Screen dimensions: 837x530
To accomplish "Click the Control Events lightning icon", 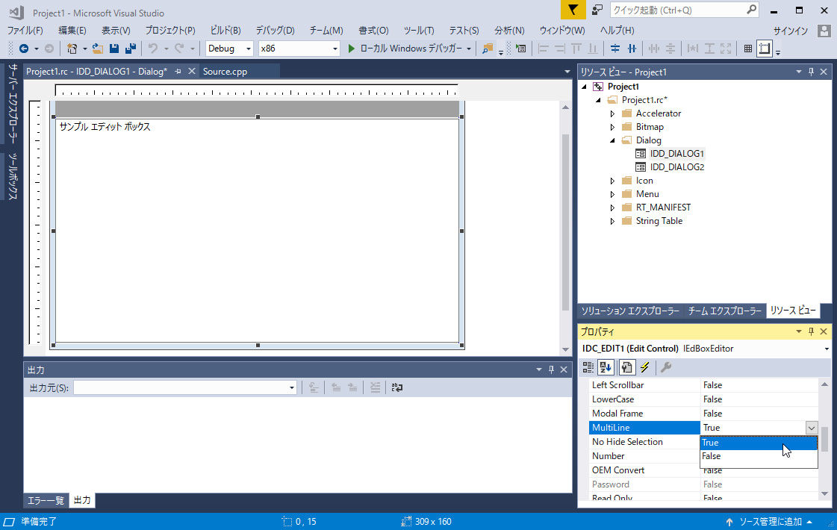I will 645,367.
